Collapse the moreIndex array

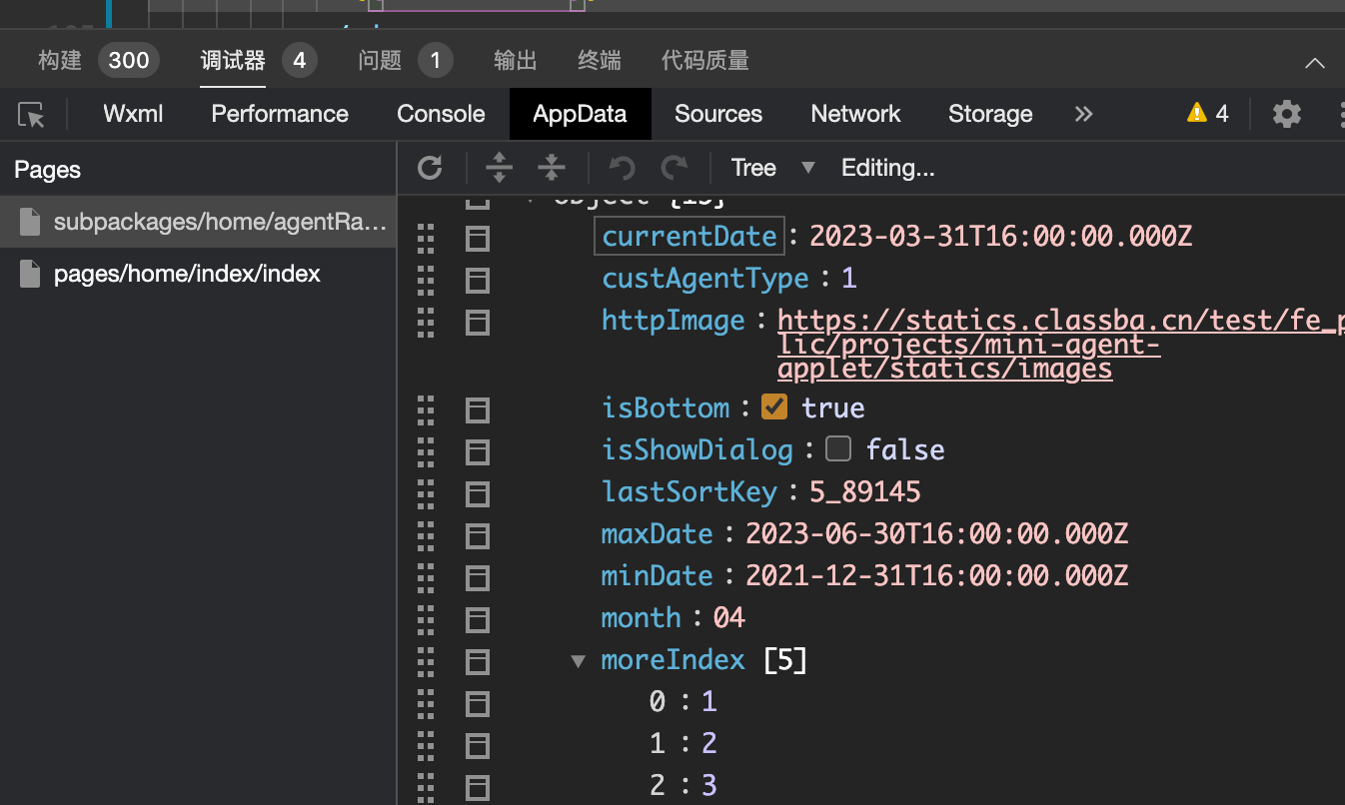click(x=578, y=661)
